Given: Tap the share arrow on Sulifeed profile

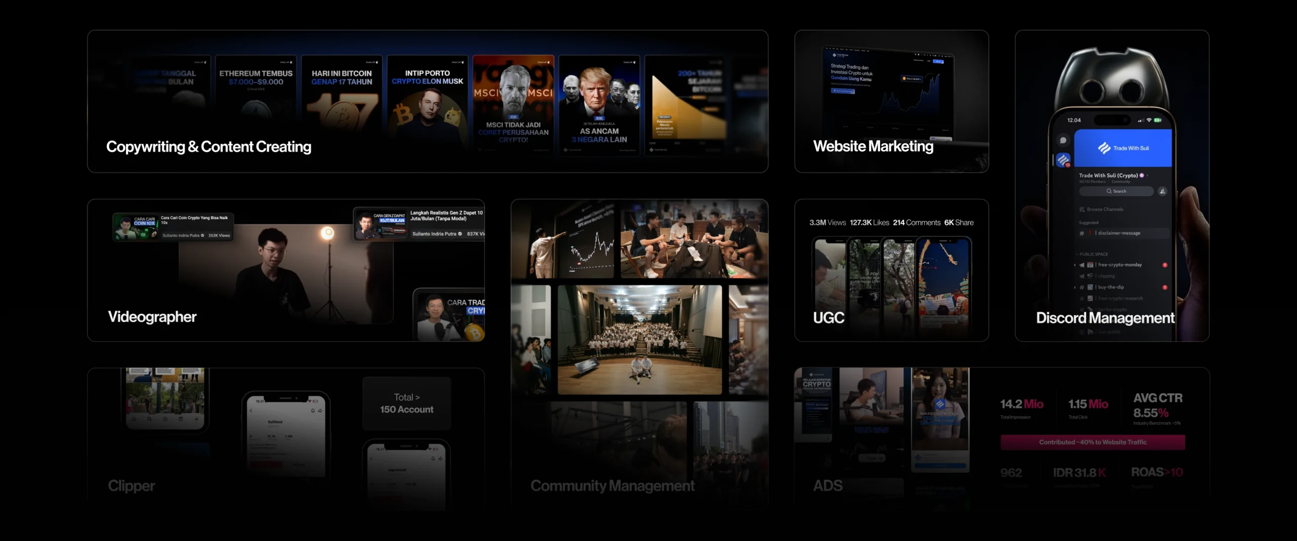Looking at the screenshot, I should click(x=320, y=410).
